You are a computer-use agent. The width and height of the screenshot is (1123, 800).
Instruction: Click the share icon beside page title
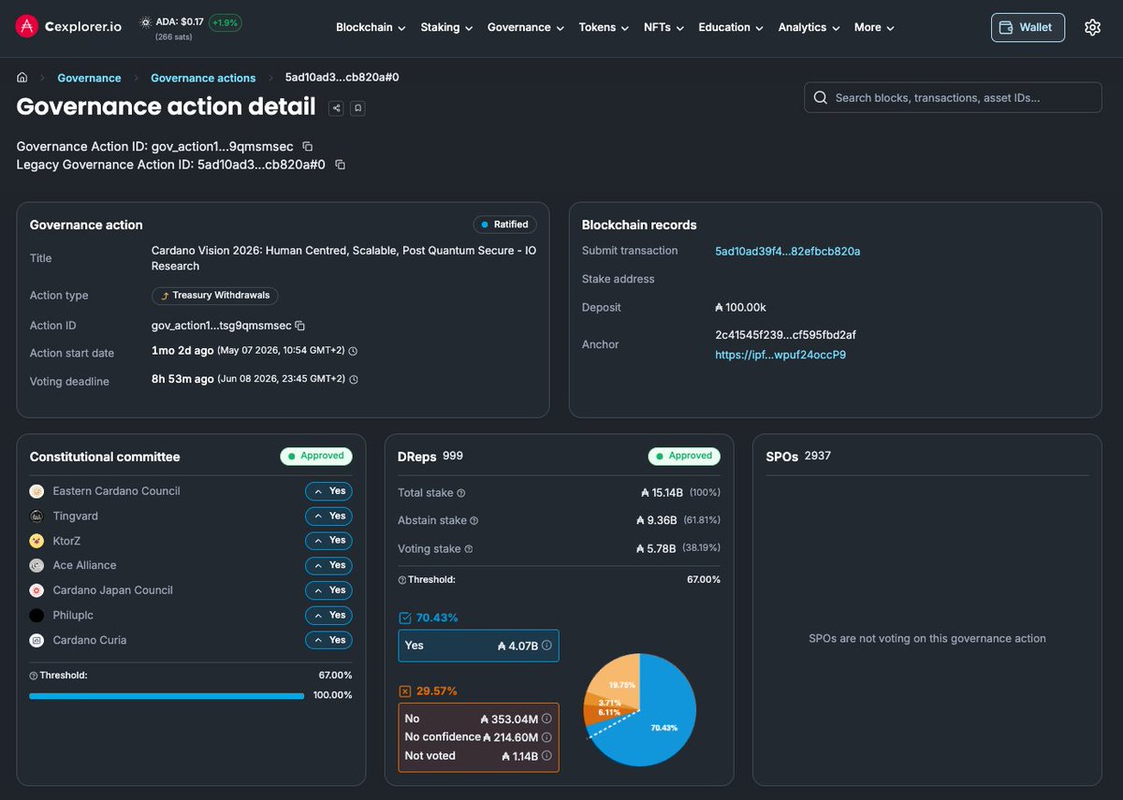pos(336,109)
